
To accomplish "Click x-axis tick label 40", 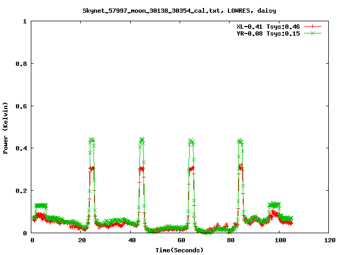I will [x=132, y=240].
